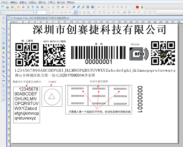Select the RFID logo graphic
The width and height of the screenshot is (183, 147).
139,54
